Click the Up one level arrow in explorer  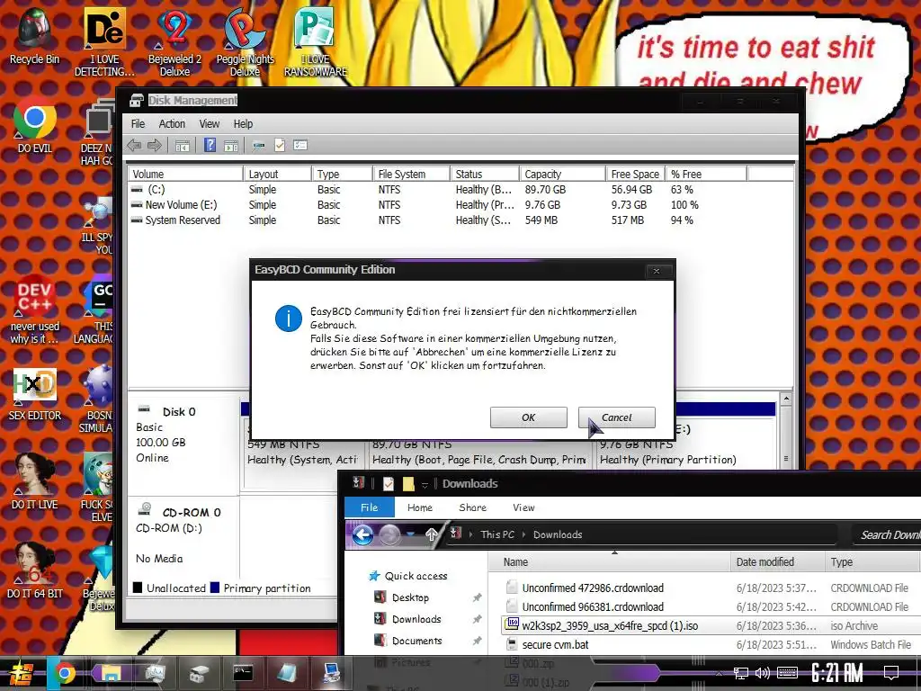(x=431, y=534)
